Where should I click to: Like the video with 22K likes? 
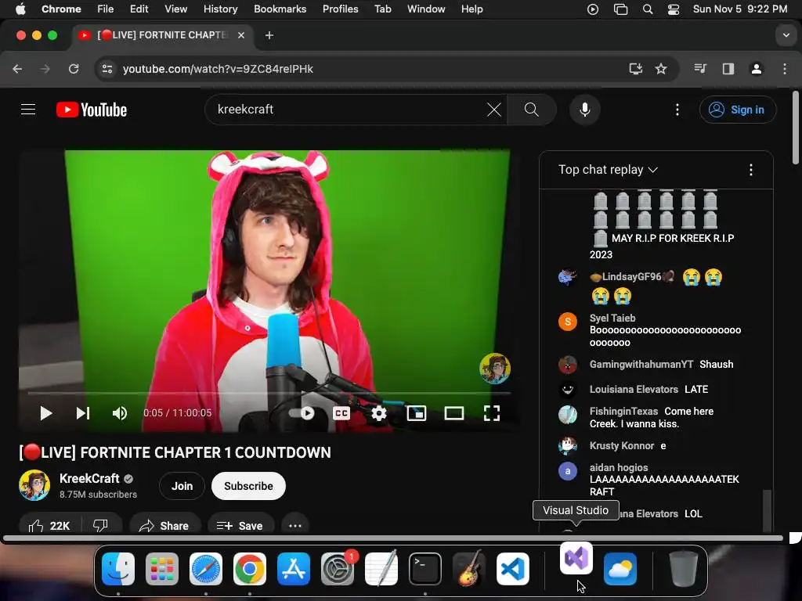click(x=49, y=525)
